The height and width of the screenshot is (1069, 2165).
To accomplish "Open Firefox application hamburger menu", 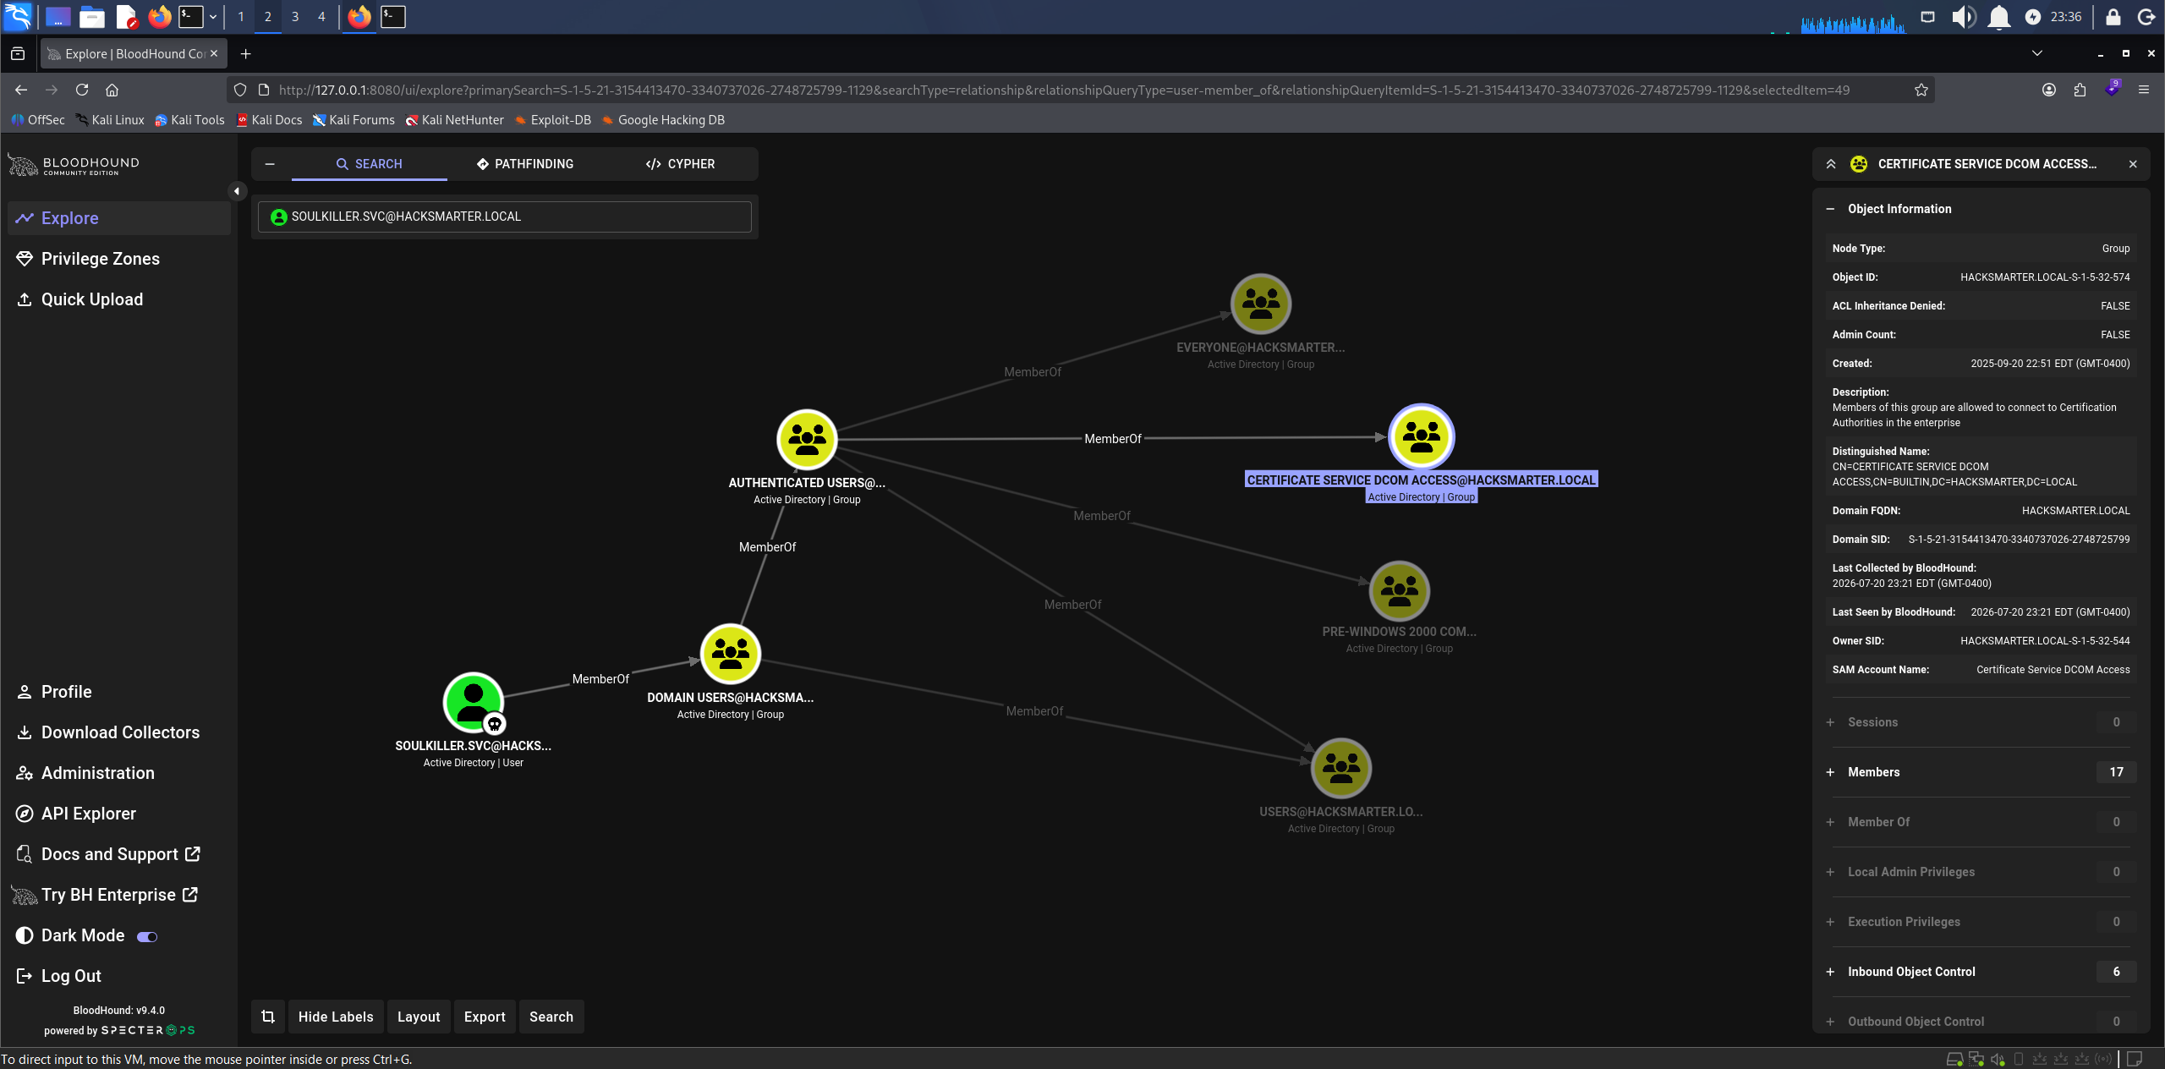I will [x=2144, y=90].
